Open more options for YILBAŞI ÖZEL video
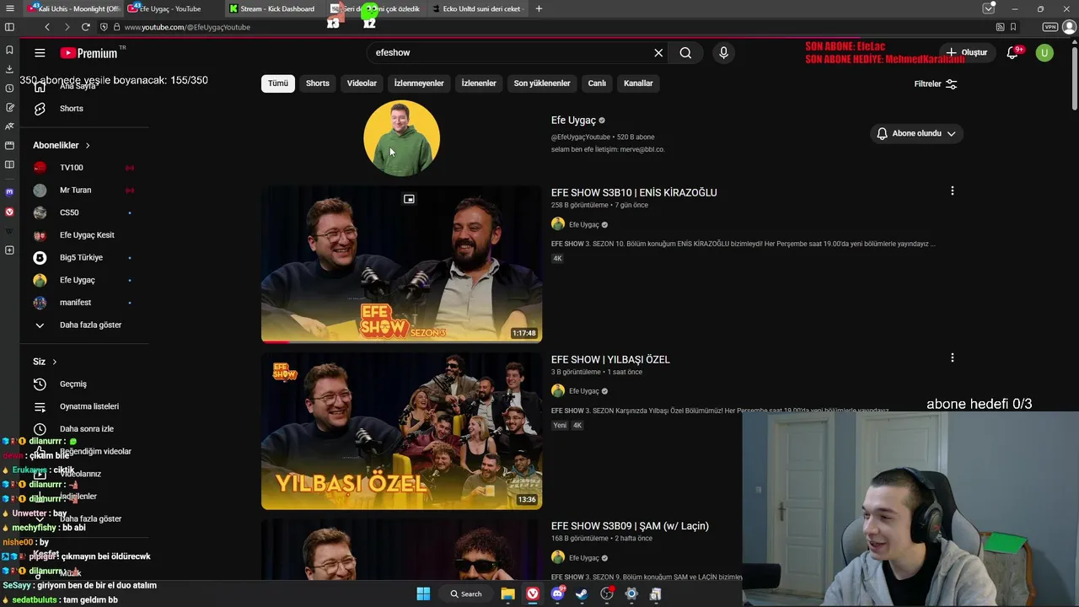 pyautogui.click(x=953, y=358)
